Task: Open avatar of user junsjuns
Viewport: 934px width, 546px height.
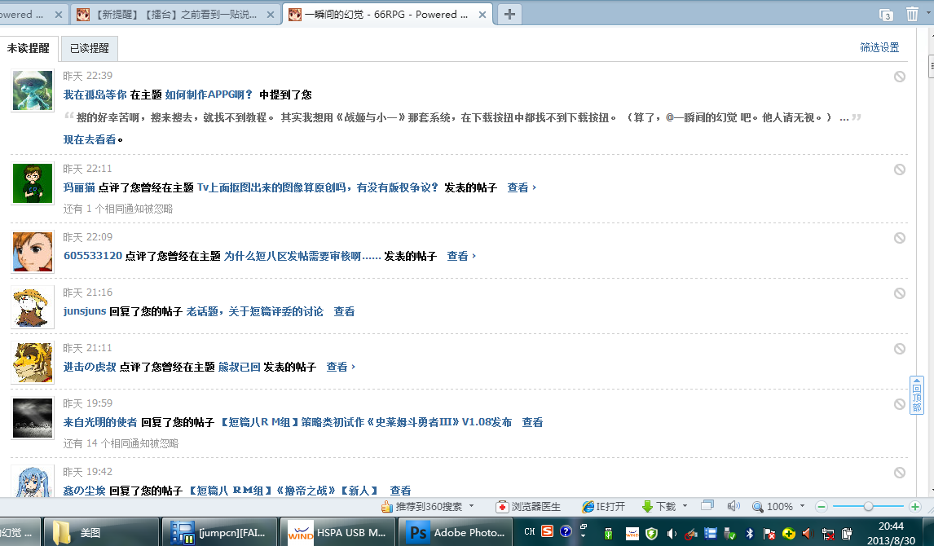Action: click(33, 307)
